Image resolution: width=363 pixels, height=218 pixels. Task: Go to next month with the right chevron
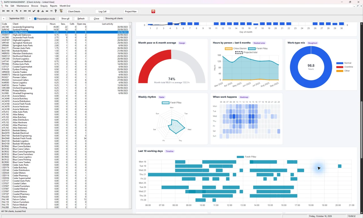click(30, 19)
